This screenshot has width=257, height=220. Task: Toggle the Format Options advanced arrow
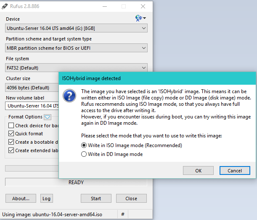[x=48, y=117]
